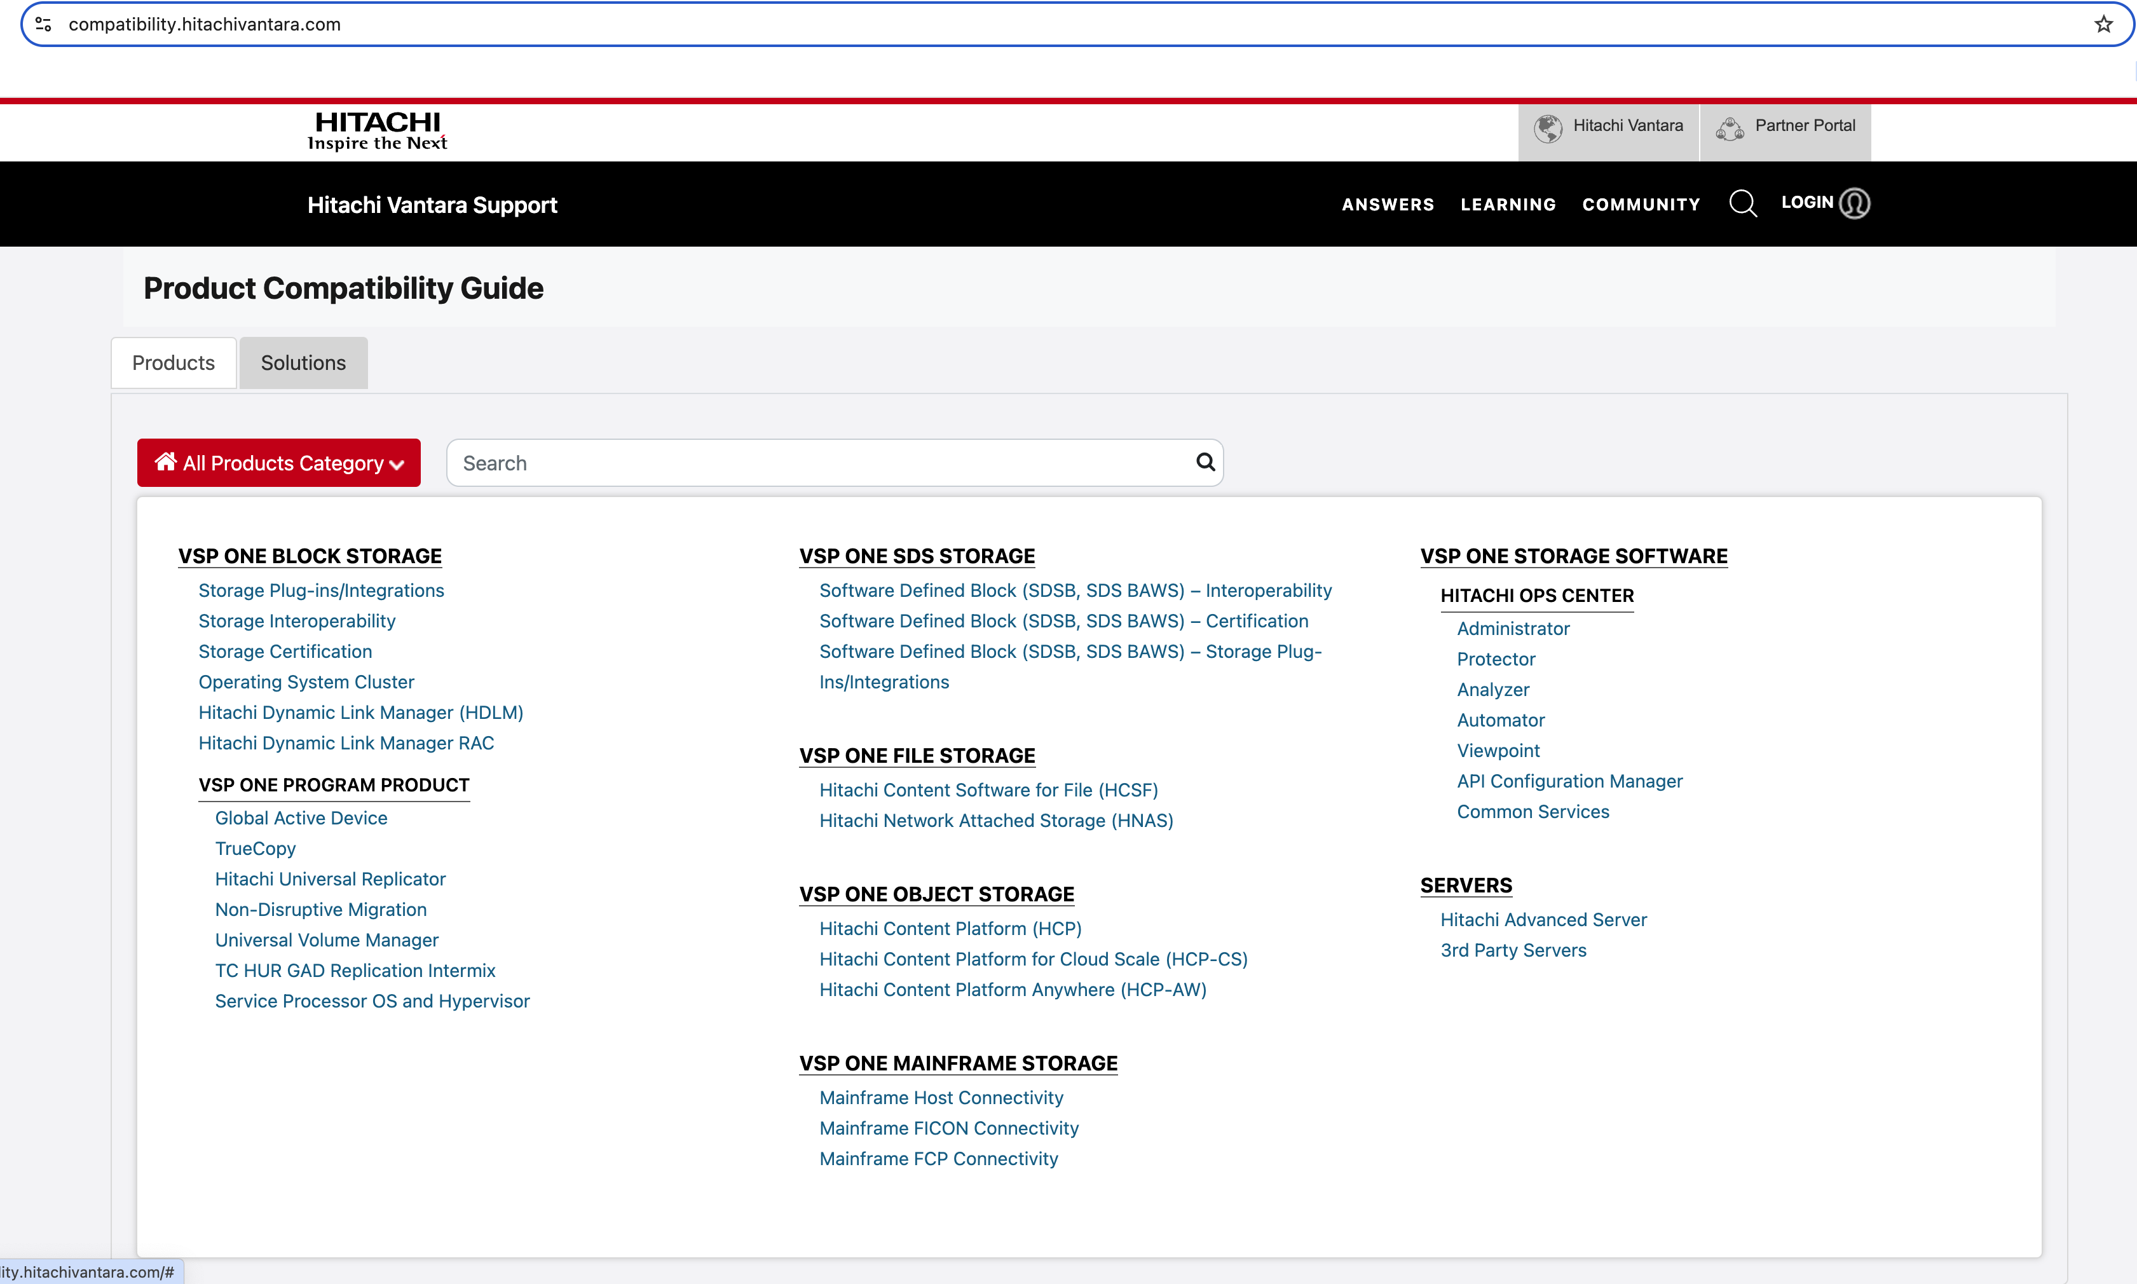2137x1284 pixels.
Task: Click the VSP ONE STORAGE SOFTWARE heading
Action: tap(1573, 556)
